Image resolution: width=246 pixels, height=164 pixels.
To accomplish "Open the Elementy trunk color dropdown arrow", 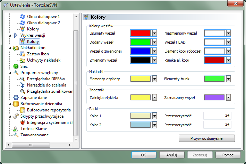I will [228, 79].
